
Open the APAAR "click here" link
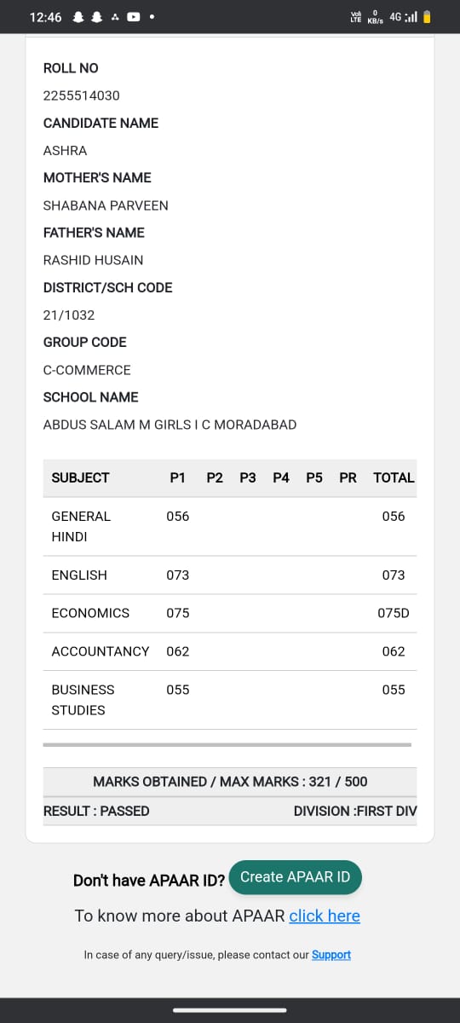click(x=325, y=916)
